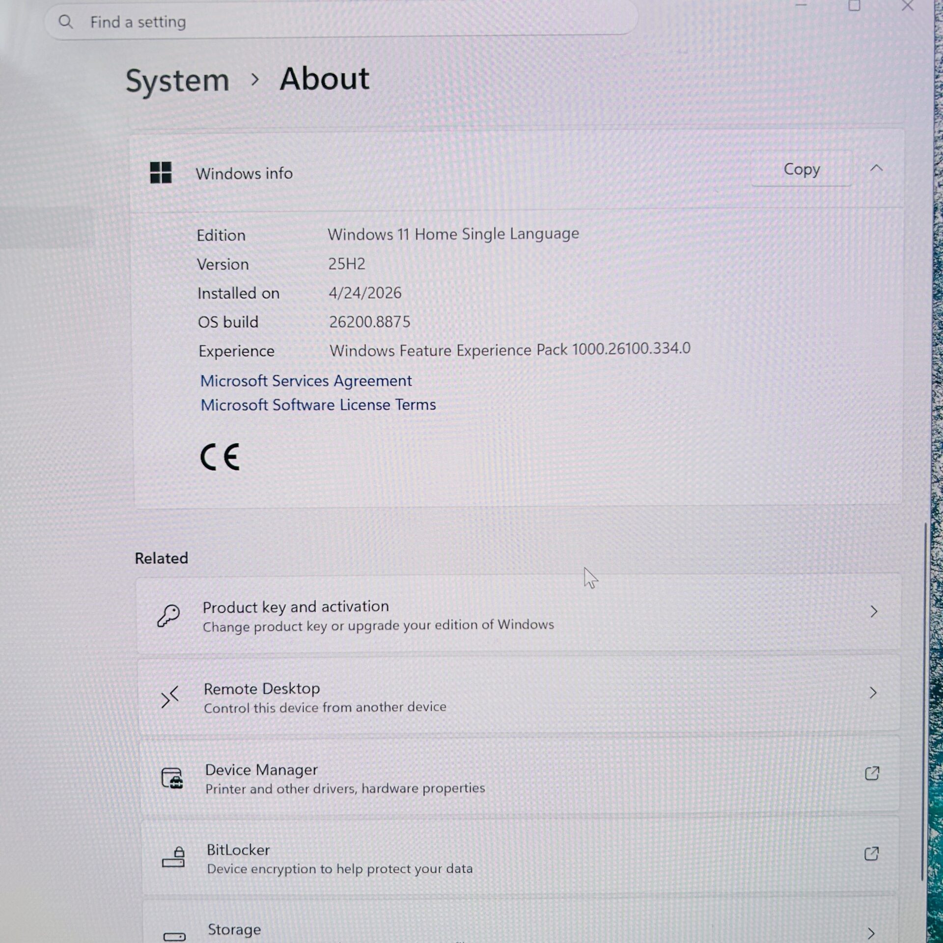Image resolution: width=943 pixels, height=943 pixels.
Task: Click the external link icon for BitLocker
Action: 871,854
